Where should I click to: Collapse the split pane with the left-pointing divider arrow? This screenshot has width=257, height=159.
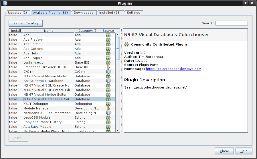coord(121,30)
